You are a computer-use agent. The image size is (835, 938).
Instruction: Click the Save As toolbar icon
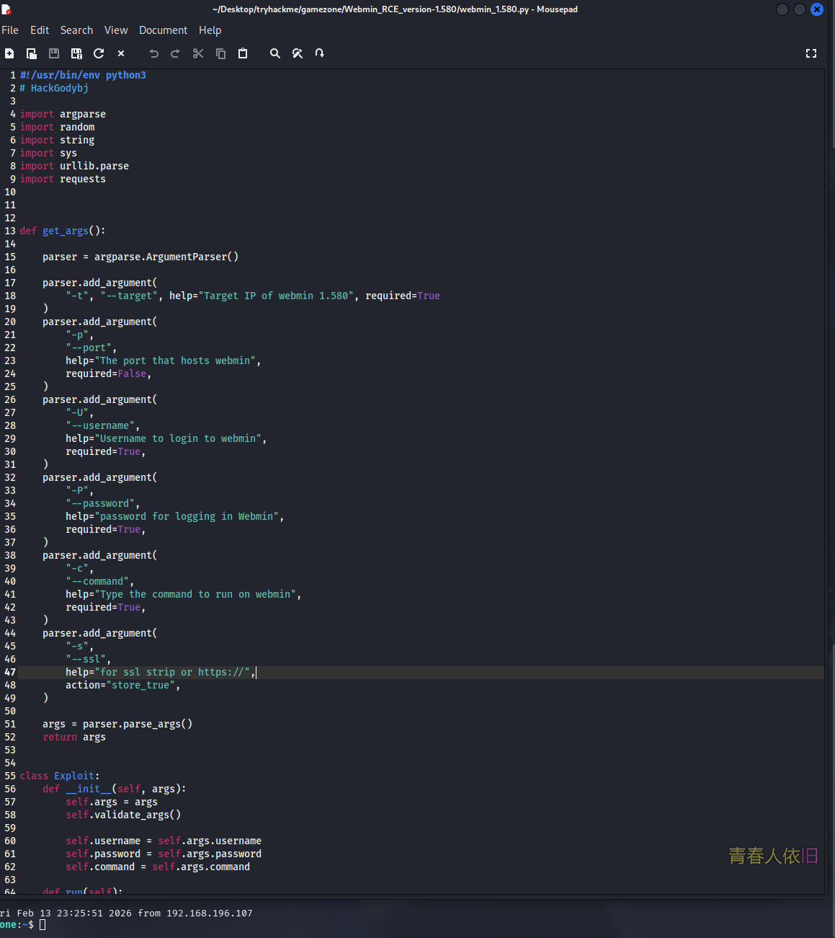click(76, 53)
